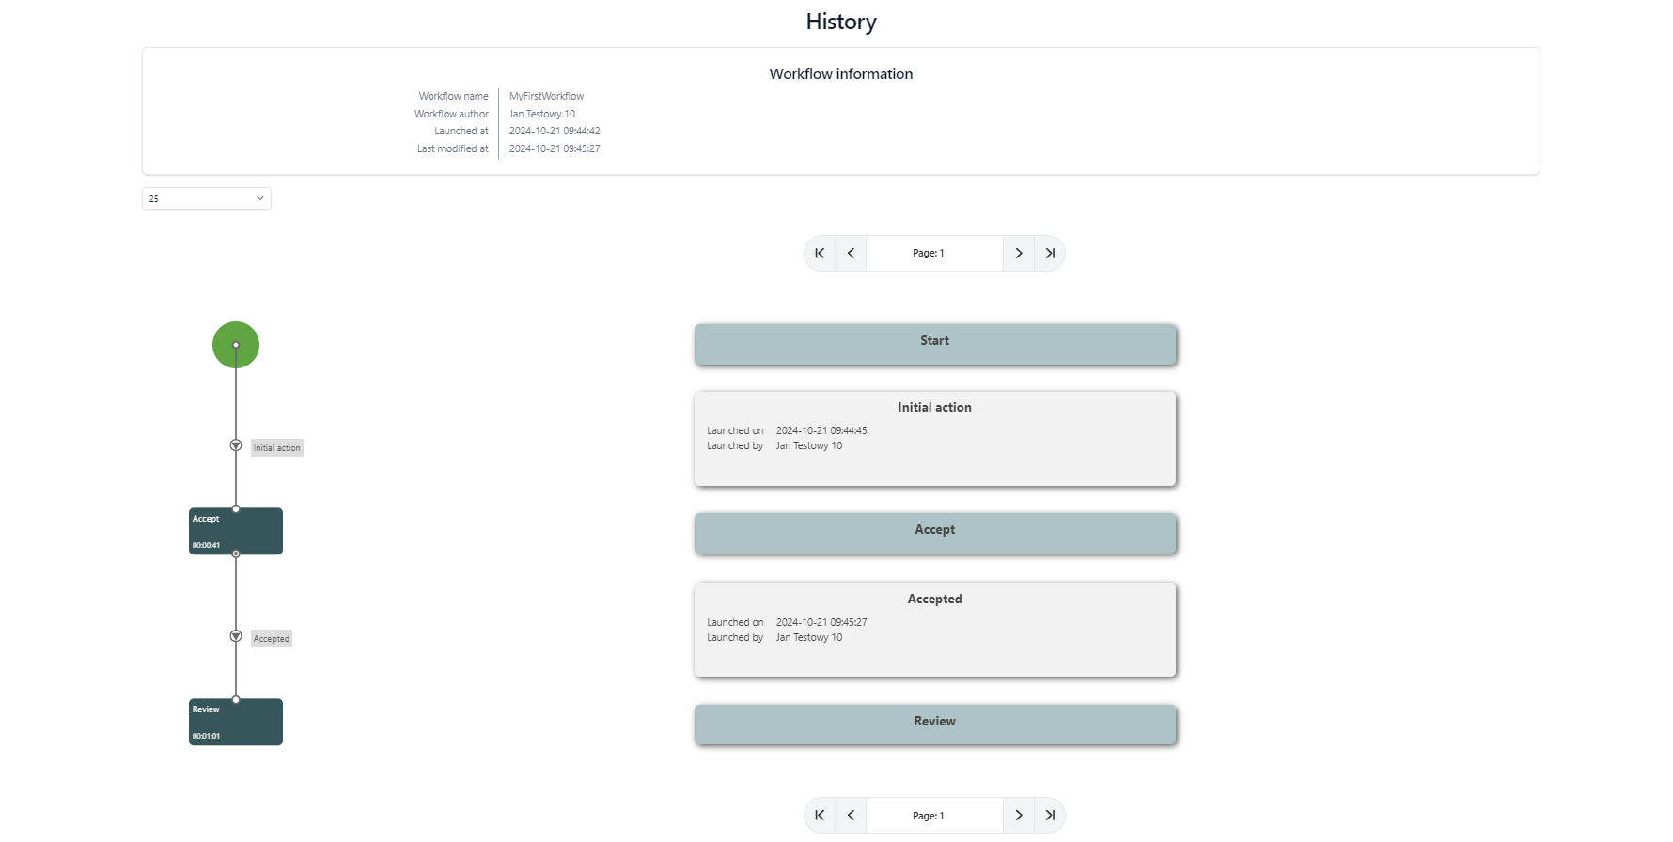Click previous page arrow in bottom pagination
1673x842 pixels.
851,816
